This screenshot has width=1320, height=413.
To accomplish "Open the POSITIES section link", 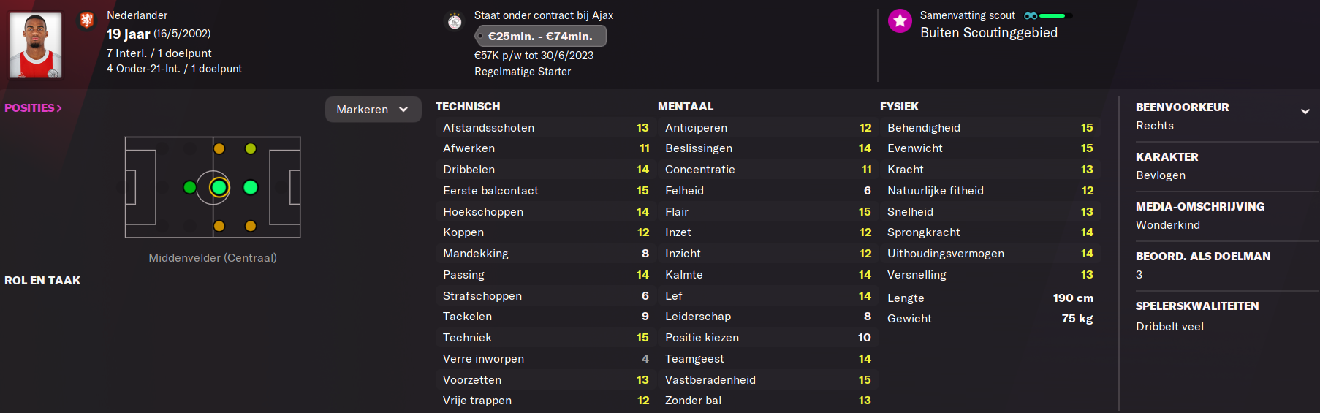I will 33,108.
